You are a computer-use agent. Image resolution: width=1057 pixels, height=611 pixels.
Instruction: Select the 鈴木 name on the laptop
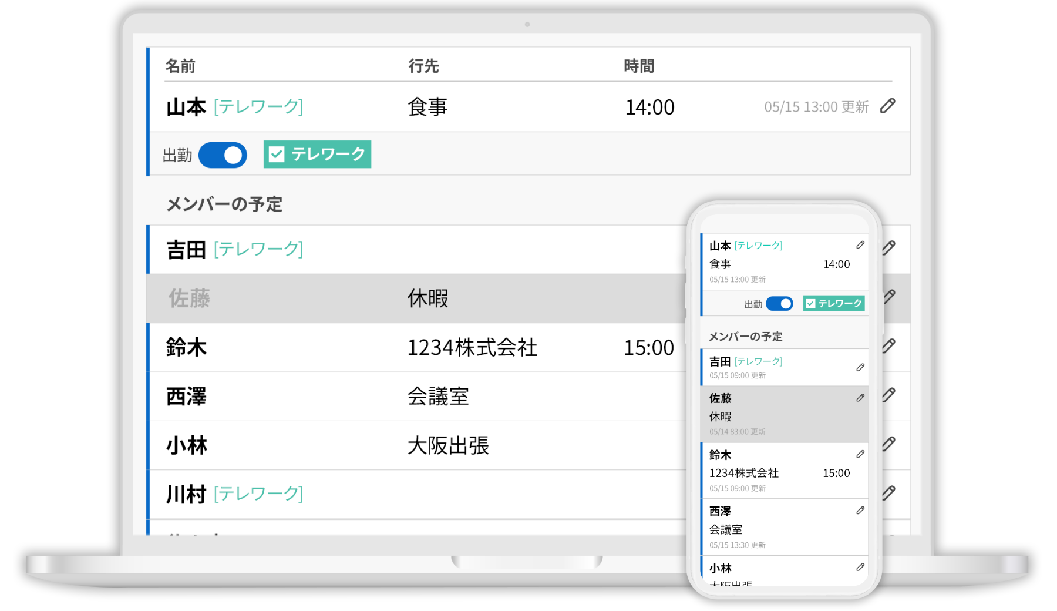[x=186, y=347]
